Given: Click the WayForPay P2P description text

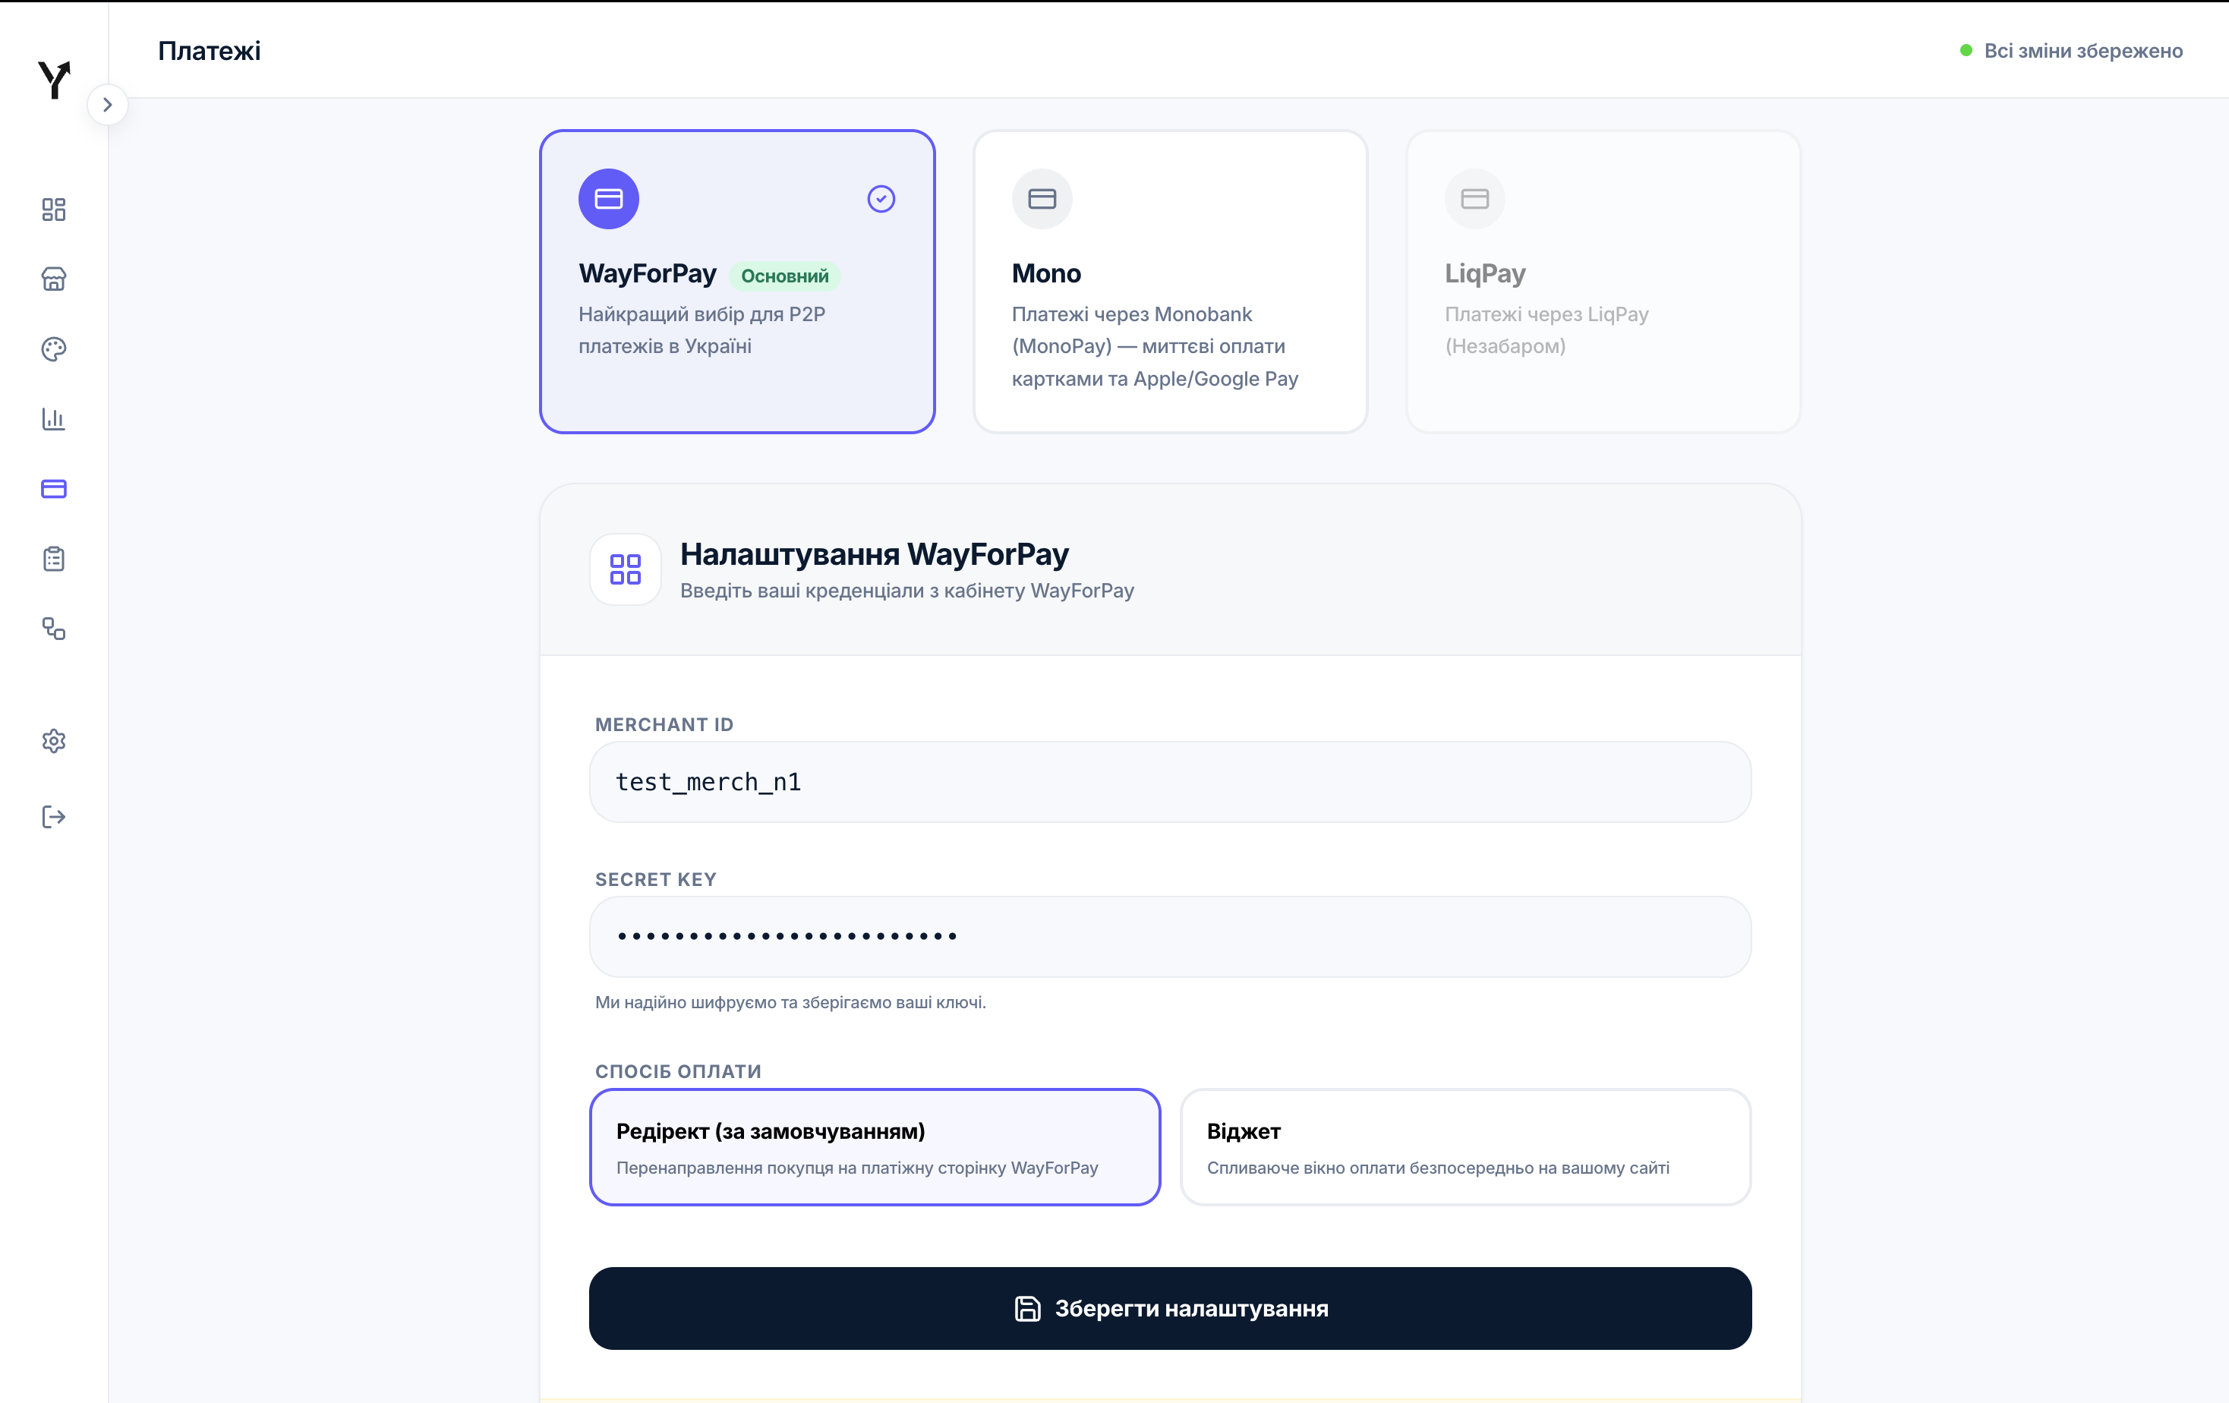Looking at the screenshot, I should (x=701, y=330).
